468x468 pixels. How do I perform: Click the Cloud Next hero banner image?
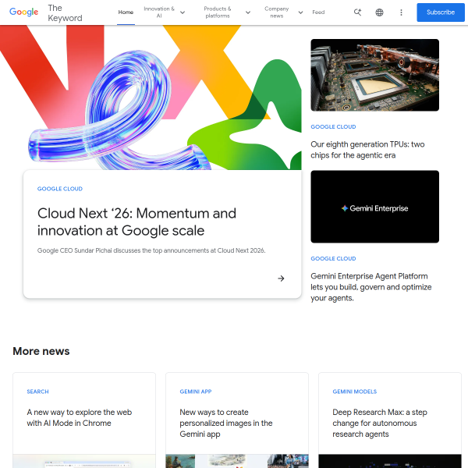pos(151,97)
